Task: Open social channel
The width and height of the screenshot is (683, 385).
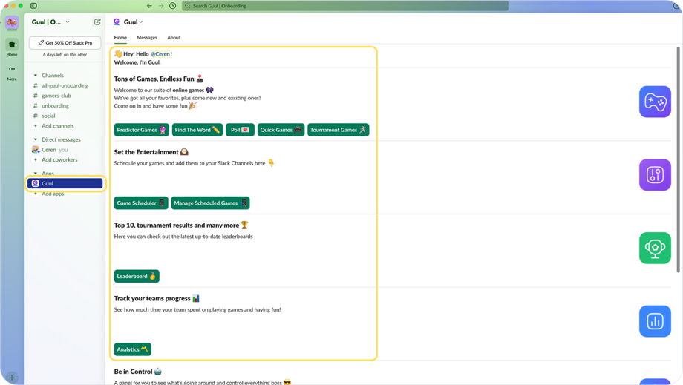Action: pyautogui.click(x=48, y=116)
